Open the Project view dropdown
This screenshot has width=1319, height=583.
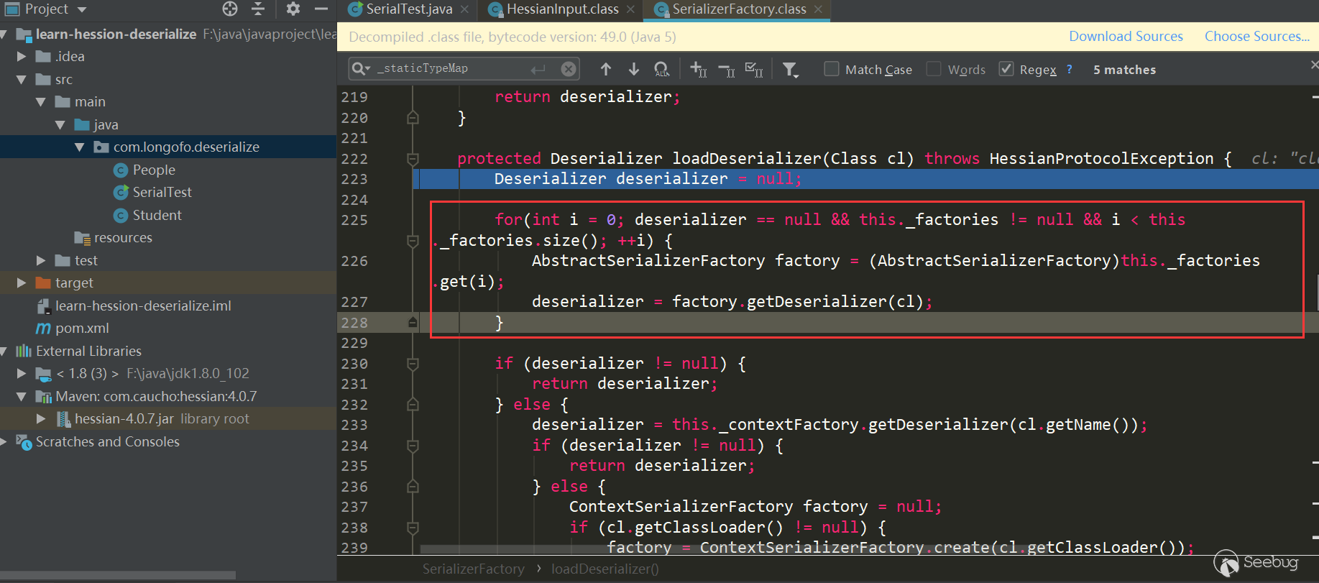click(x=82, y=9)
